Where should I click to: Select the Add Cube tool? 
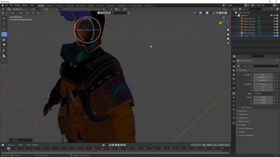(x=4, y=61)
